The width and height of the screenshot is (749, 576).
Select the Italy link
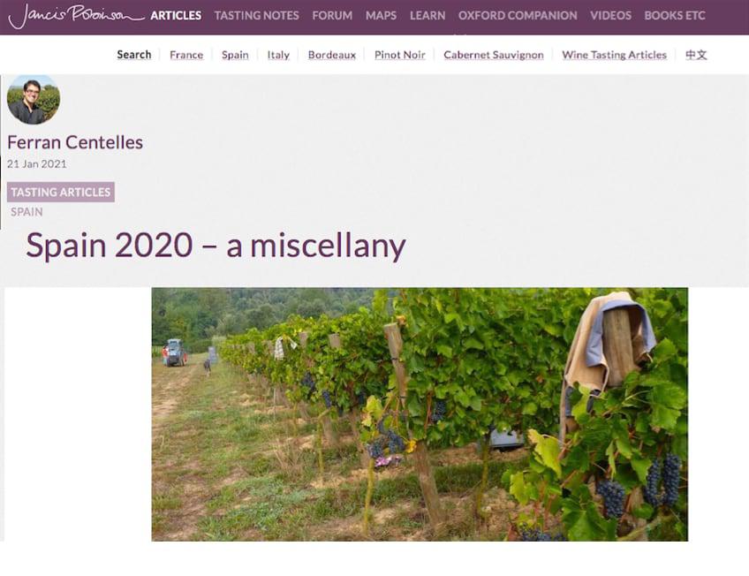click(x=278, y=55)
